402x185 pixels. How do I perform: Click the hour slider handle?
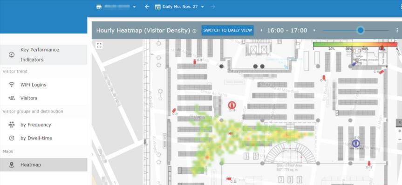(361, 30)
